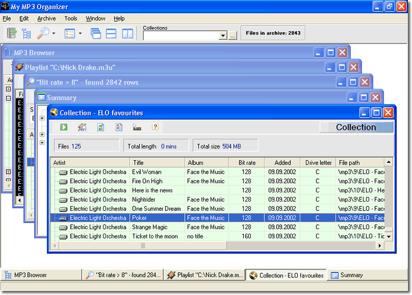Image resolution: width=412 pixels, height=295 pixels.
Task: Sort by the Title column header
Action: click(157, 162)
